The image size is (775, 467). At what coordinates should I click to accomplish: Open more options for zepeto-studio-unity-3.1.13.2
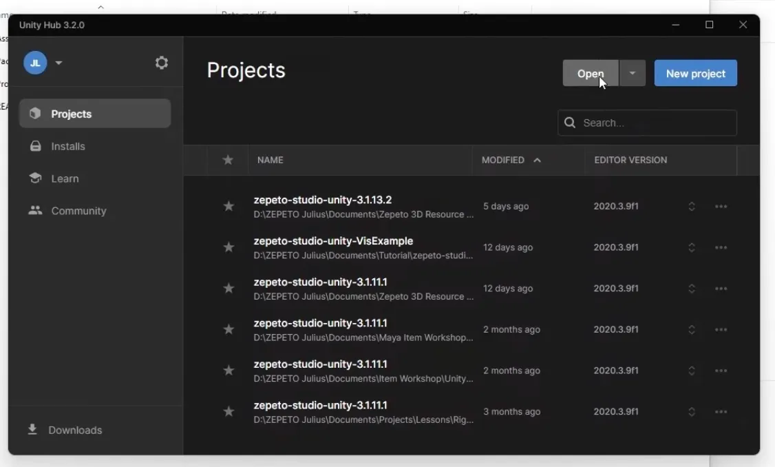coord(721,206)
